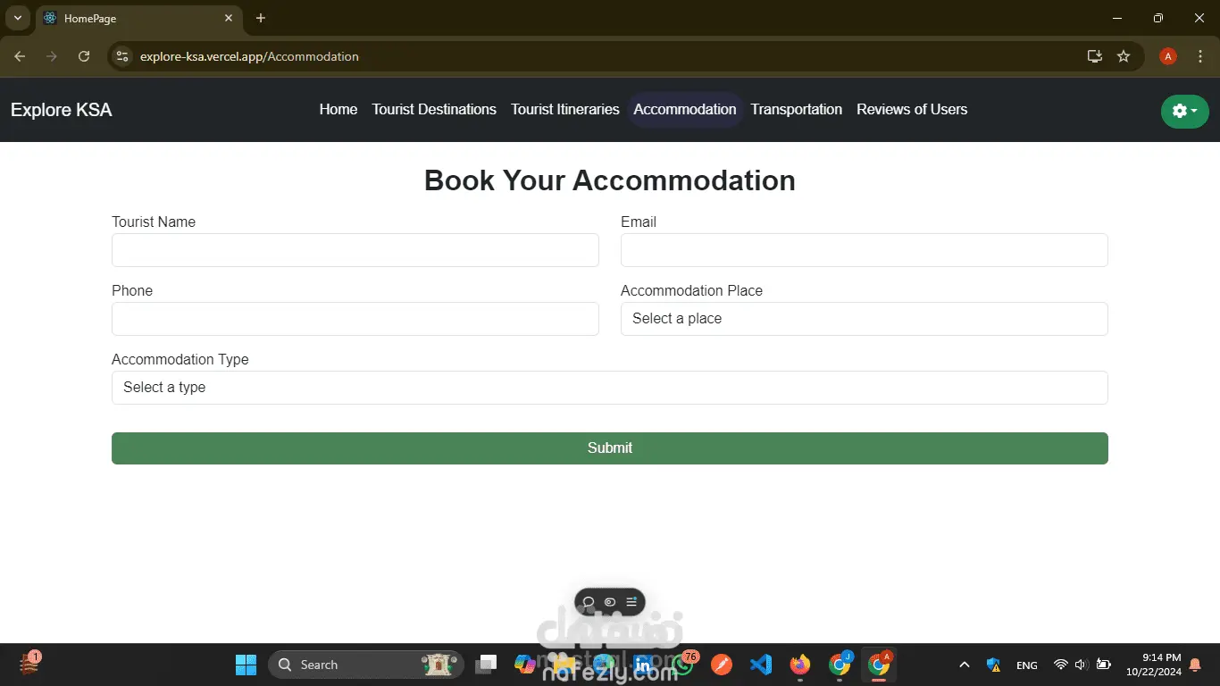Click the Tourist Name input field
This screenshot has width=1220, height=686.
point(355,250)
